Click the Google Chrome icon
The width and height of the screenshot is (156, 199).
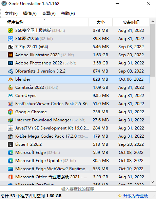(x=11, y=112)
